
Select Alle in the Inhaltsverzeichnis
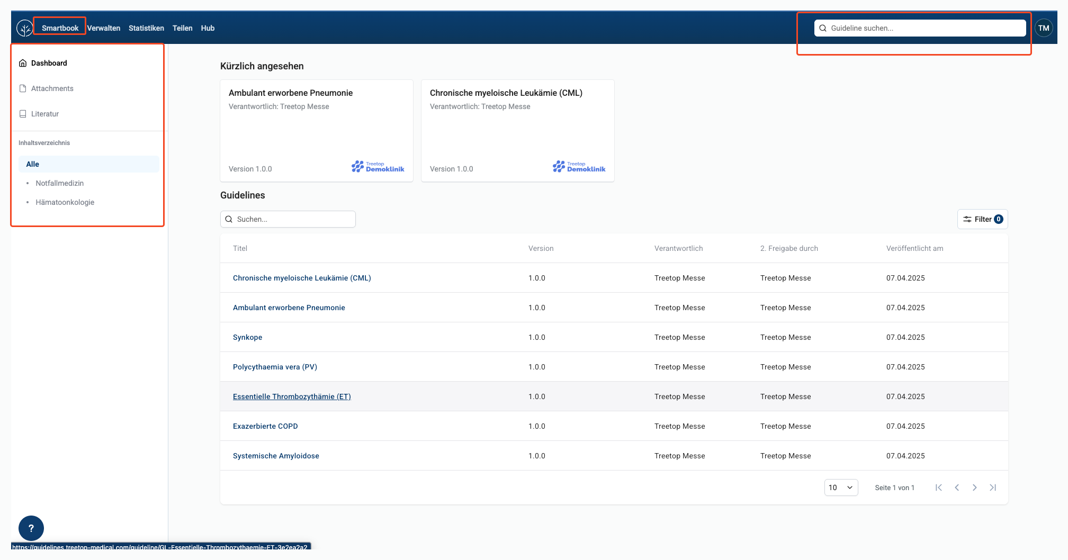pyautogui.click(x=89, y=164)
